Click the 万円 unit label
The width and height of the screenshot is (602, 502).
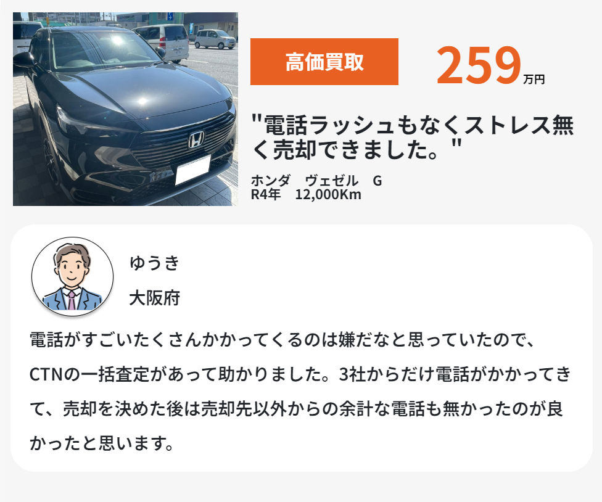(534, 79)
